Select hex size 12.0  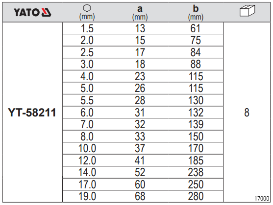pyautogui.click(x=87, y=160)
